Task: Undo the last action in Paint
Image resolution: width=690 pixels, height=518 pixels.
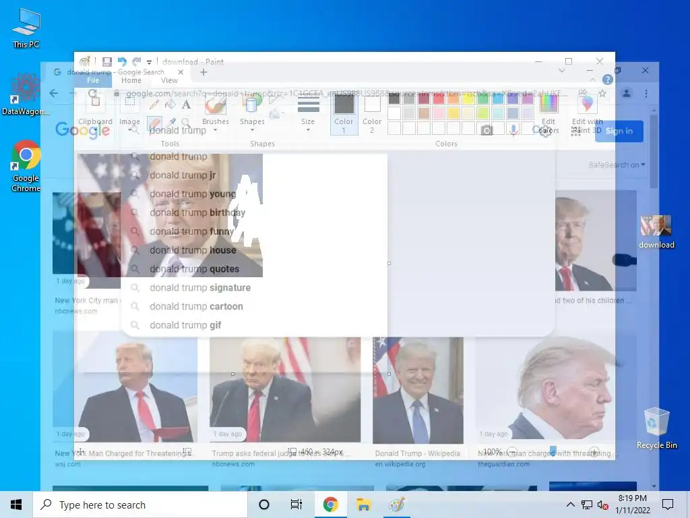Action: coord(122,61)
